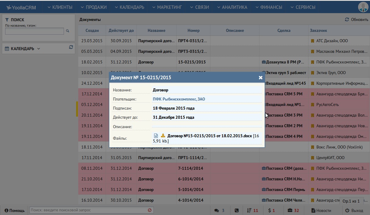This screenshot has width=370, height=215.
Task: Click the search by name and tags field
Action: (34, 31)
